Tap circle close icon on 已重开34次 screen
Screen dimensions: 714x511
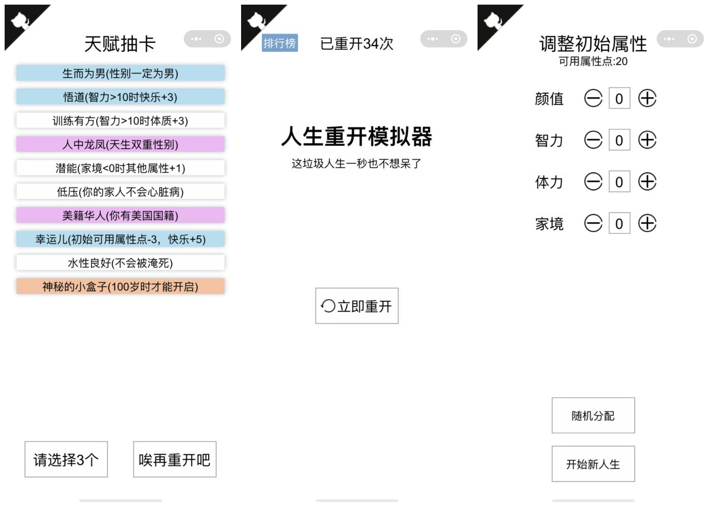[456, 39]
